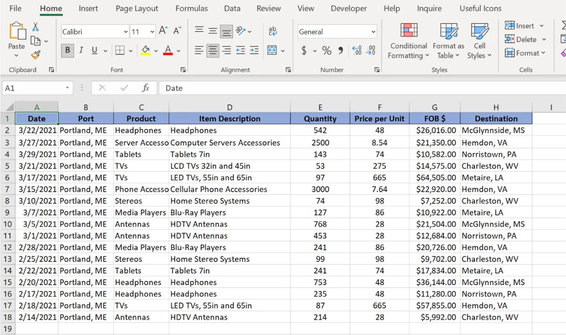566x335 pixels.
Task: Expand the General number format dropdown
Action: point(373,31)
